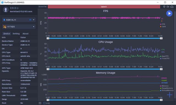176x105 pixels.
Task: Click the 6.31 in screen size value
Action: (x=23, y=88)
